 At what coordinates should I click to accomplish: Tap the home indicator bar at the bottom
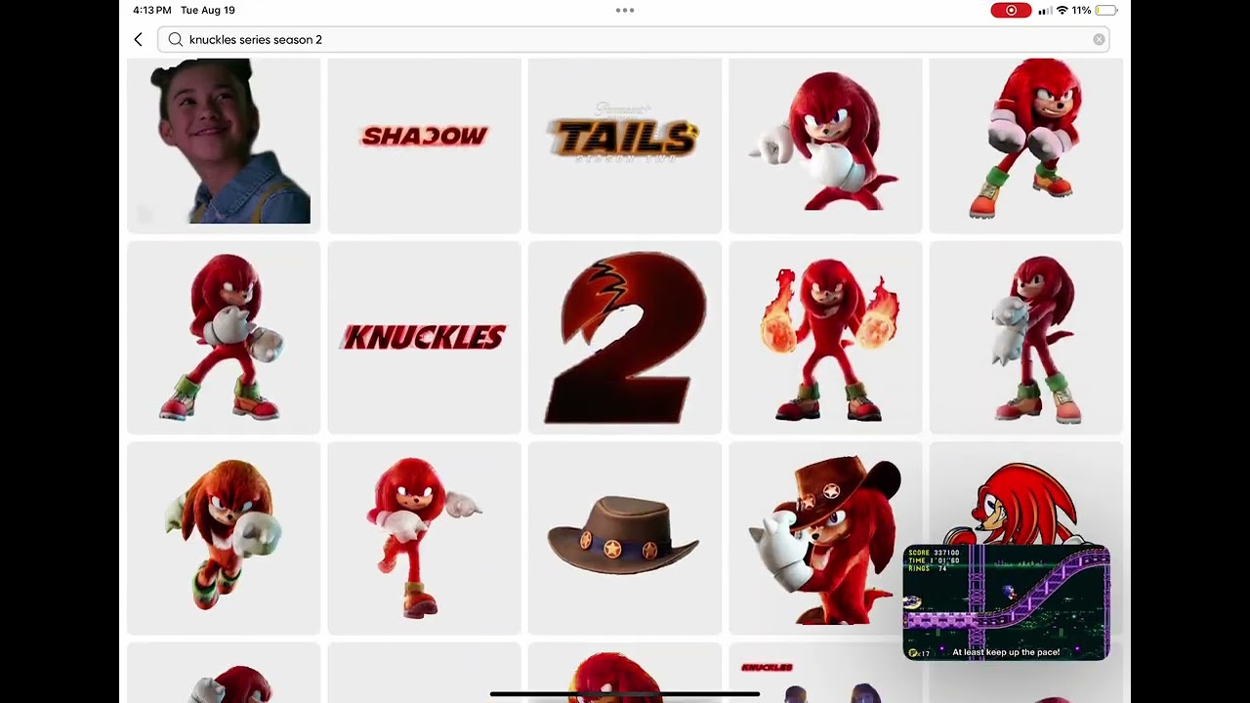click(x=625, y=694)
